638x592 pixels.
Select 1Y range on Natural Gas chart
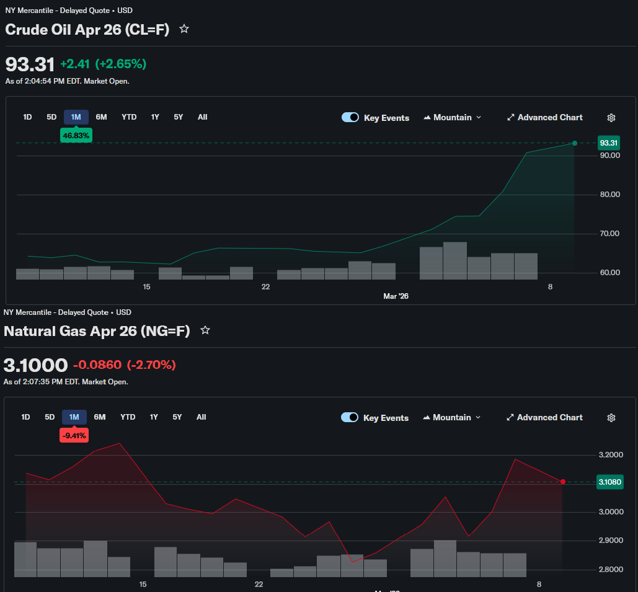click(153, 417)
